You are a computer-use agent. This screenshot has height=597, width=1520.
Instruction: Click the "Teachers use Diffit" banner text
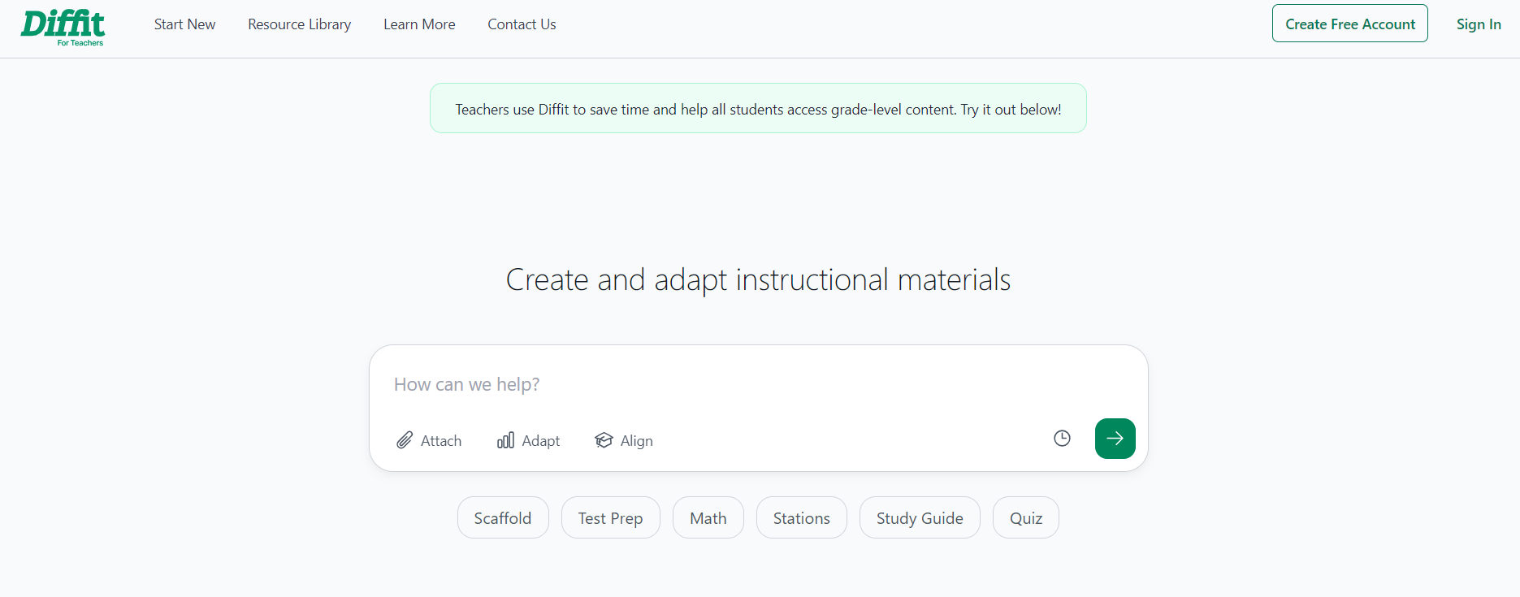tap(758, 109)
